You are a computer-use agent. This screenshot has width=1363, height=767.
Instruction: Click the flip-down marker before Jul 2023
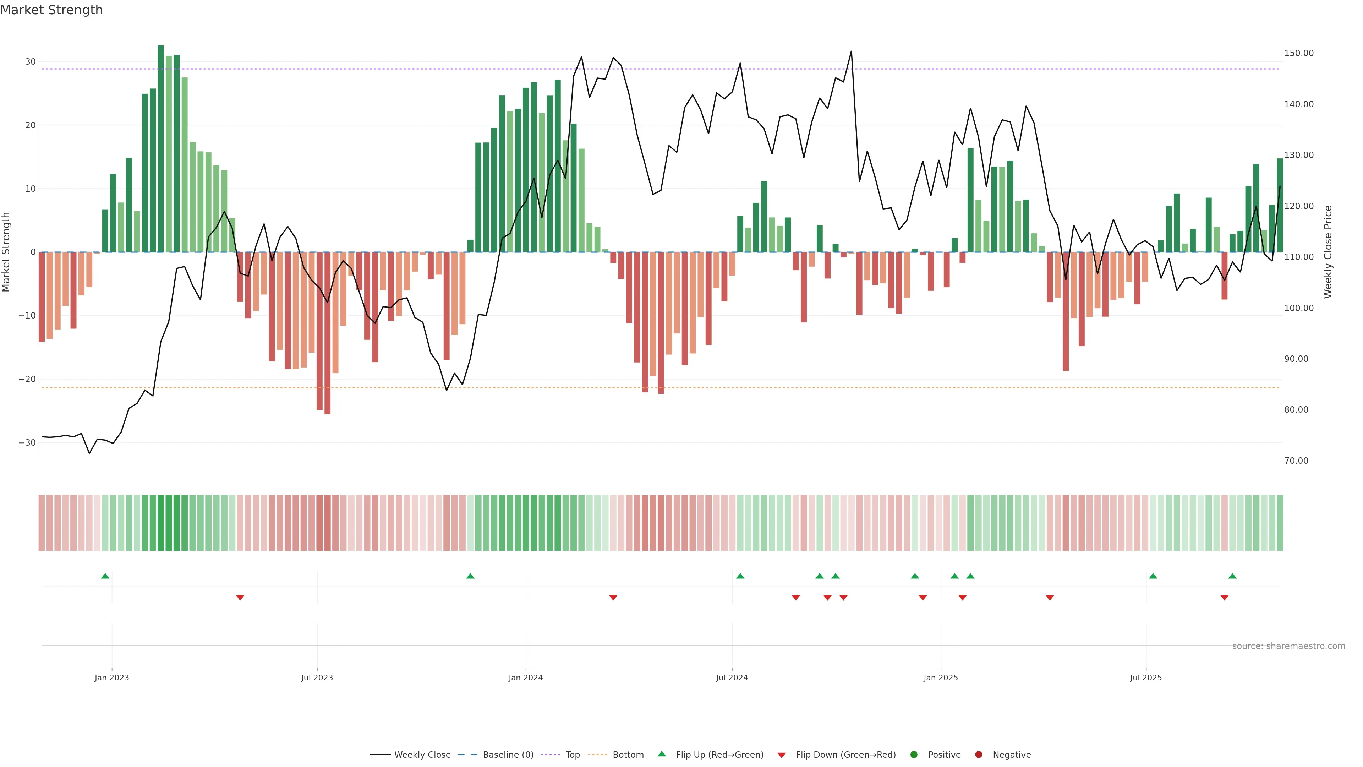240,598
